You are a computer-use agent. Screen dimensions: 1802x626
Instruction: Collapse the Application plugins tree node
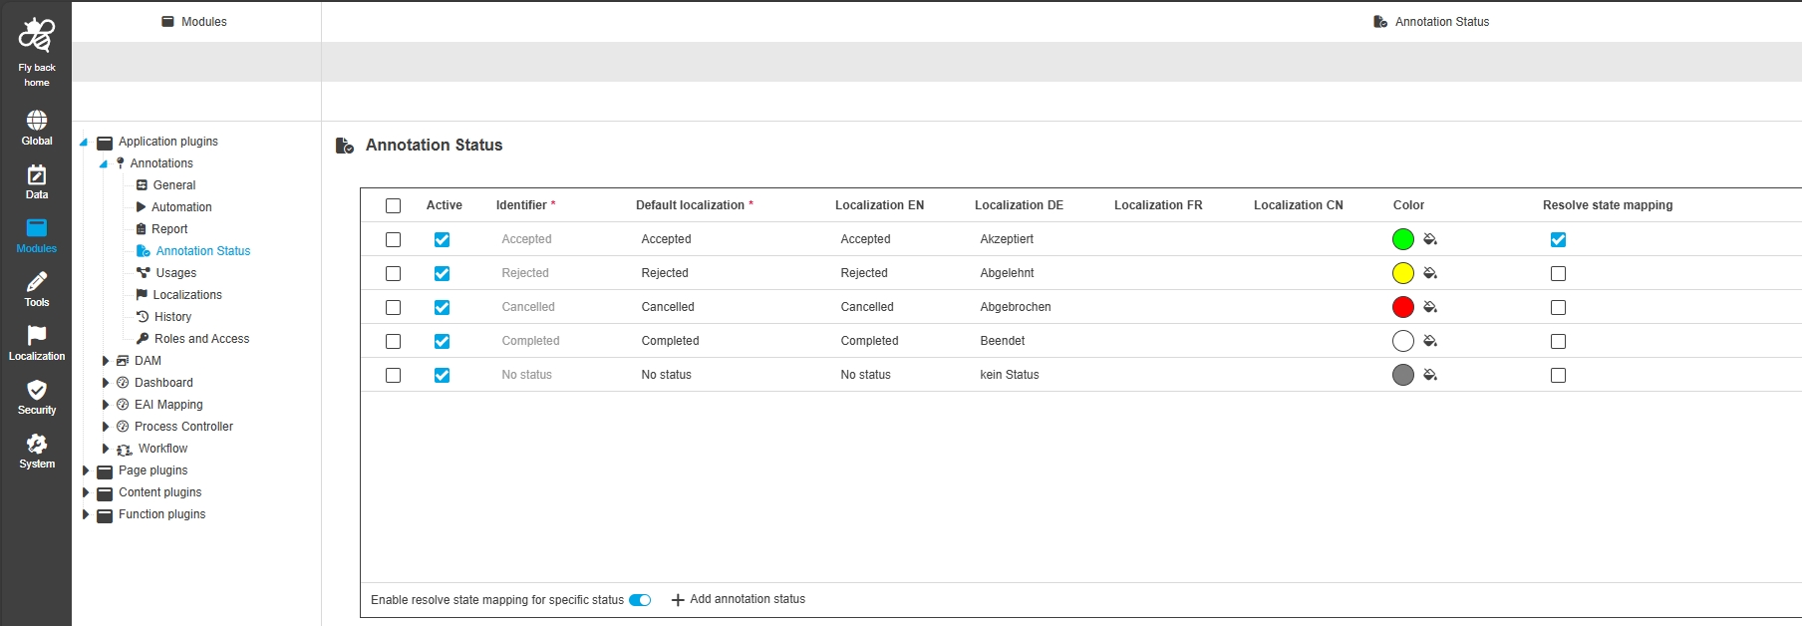85,142
